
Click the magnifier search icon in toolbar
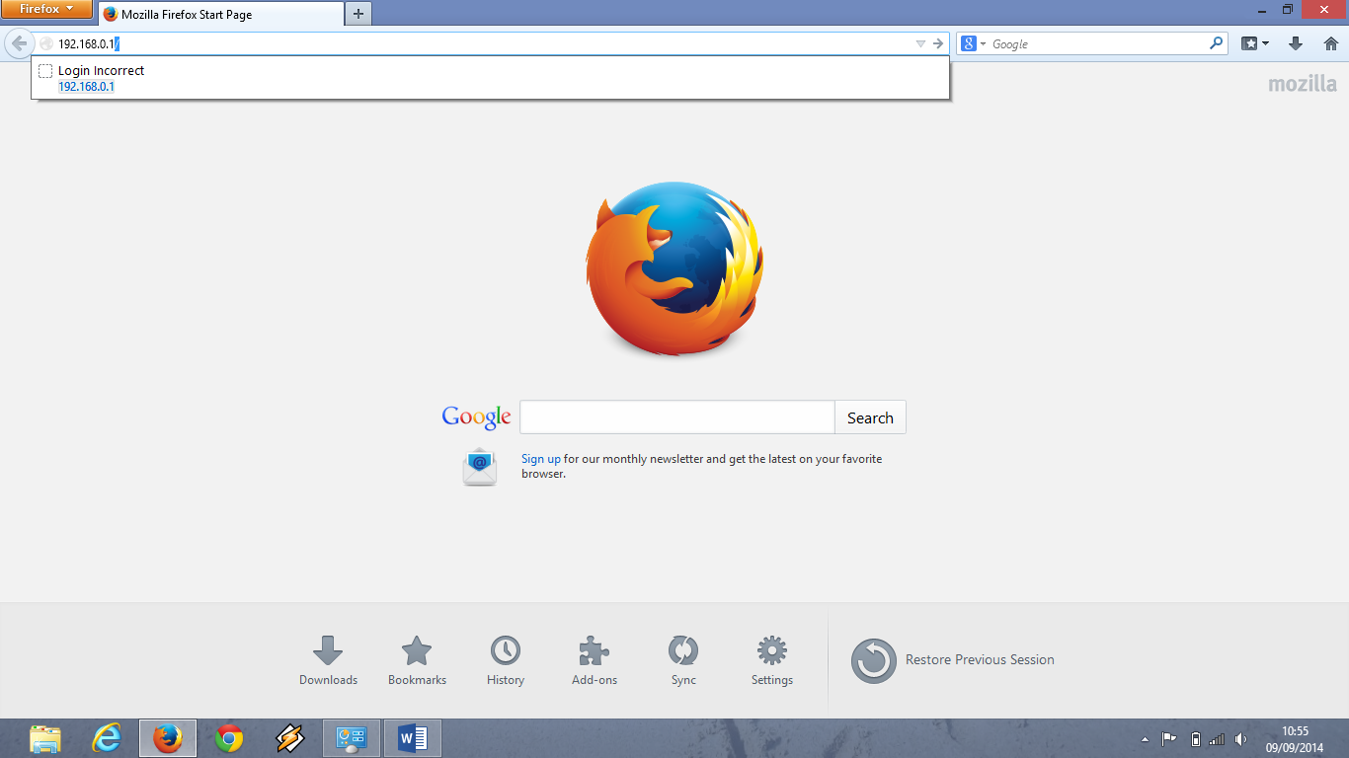click(x=1217, y=43)
